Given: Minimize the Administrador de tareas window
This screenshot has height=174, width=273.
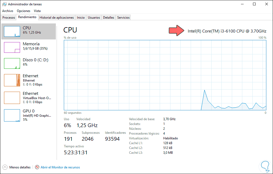Looking at the screenshot, I should (x=242, y=4).
